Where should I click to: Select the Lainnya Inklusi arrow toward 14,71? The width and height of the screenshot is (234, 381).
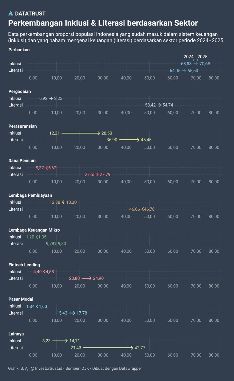pos(60,341)
